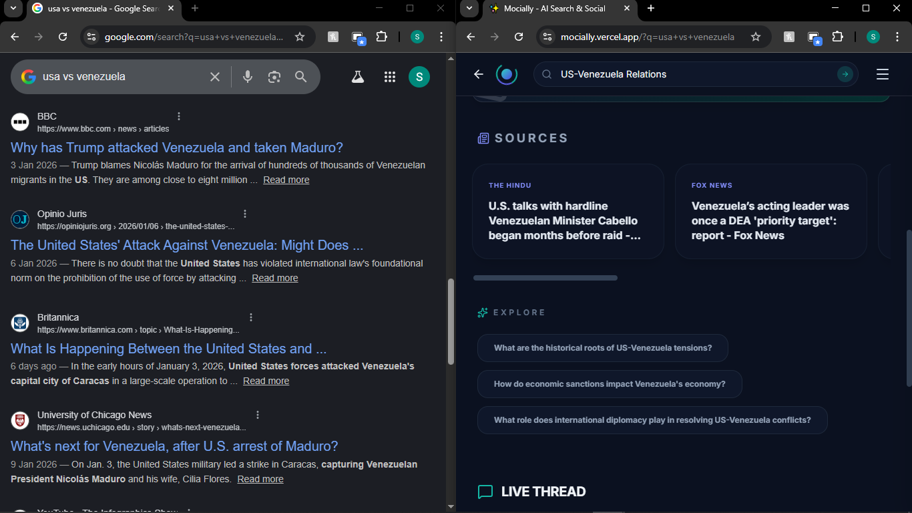Image resolution: width=912 pixels, height=513 pixels.
Task: Open Search Labs flask icon
Action: click(x=358, y=77)
